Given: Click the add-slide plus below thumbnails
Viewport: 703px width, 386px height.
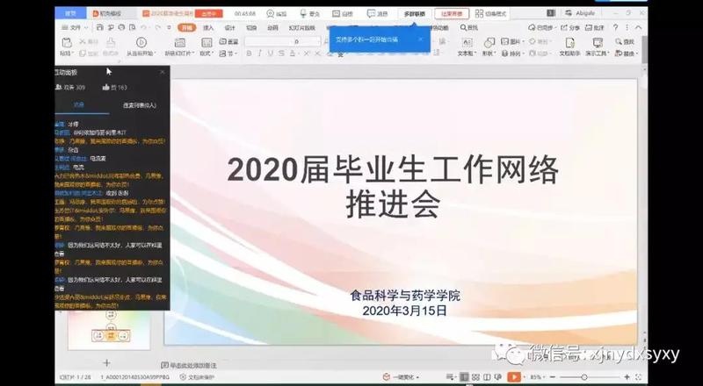Looking at the screenshot, I should pyautogui.click(x=106, y=362).
